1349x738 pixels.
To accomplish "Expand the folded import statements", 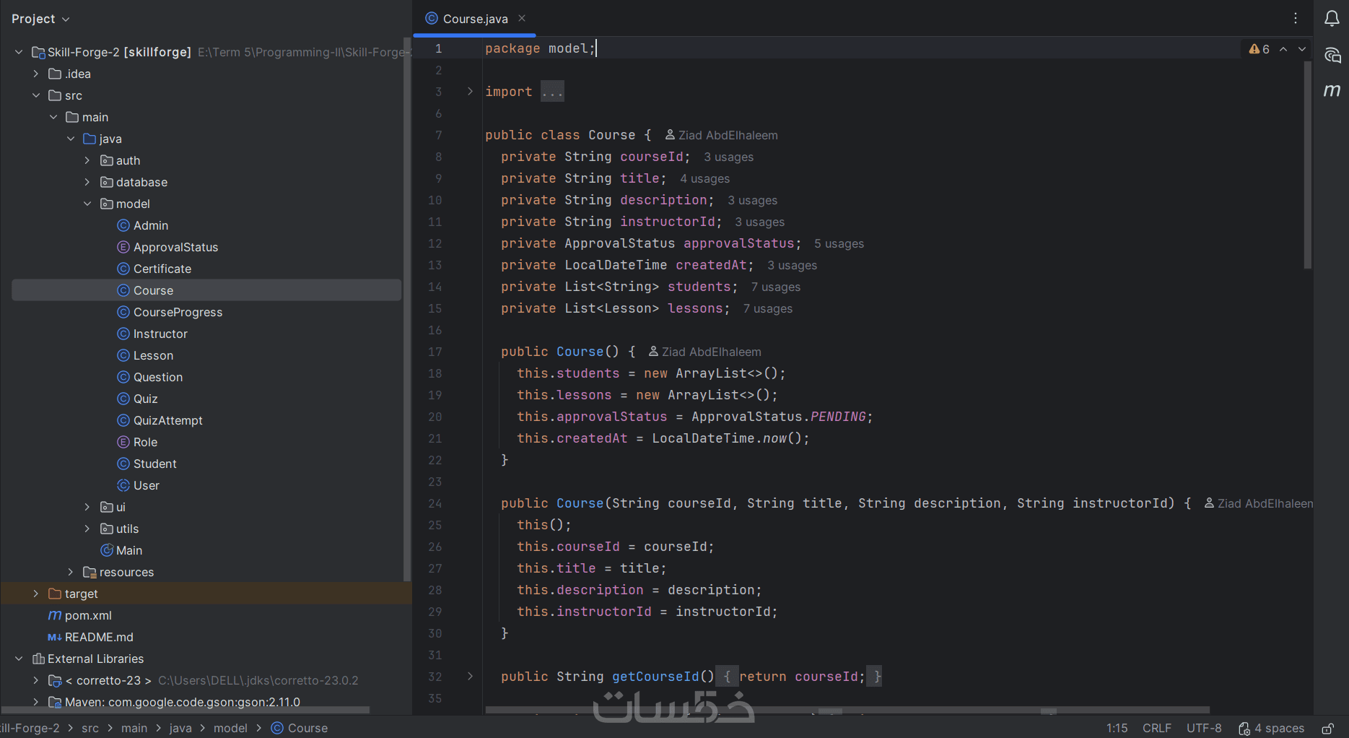I will (470, 92).
